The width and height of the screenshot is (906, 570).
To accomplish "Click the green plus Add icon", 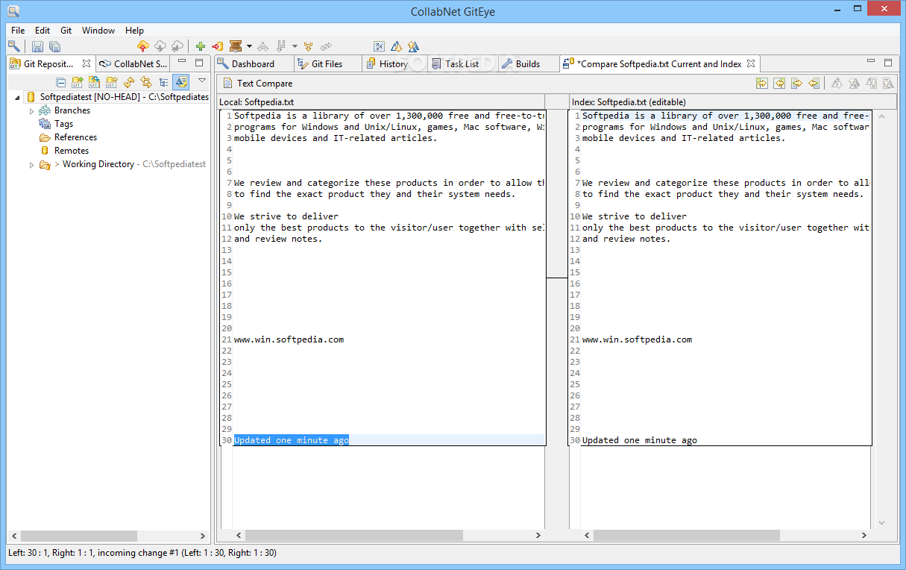I will click(x=200, y=46).
